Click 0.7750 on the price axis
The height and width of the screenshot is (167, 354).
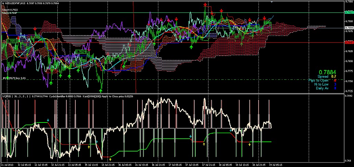tap(348, 81)
